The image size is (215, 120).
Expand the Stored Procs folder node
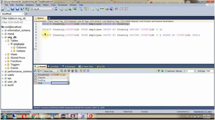tap(6, 58)
